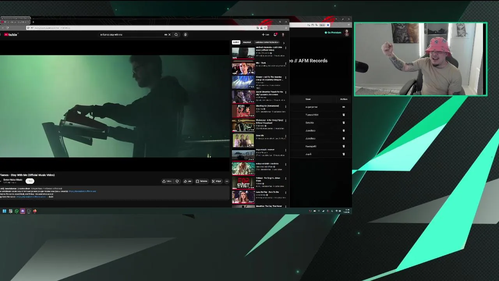Click the YouTube search magnifier button
The width and height of the screenshot is (499, 281).
point(176,35)
